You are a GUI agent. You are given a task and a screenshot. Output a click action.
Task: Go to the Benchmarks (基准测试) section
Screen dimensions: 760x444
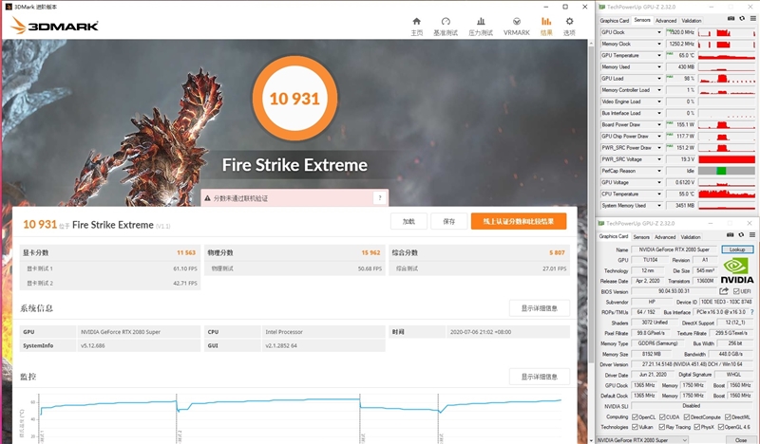[446, 26]
